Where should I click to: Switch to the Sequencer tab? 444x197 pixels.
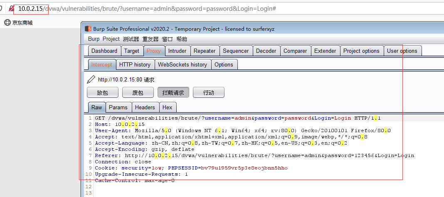coord(236,51)
